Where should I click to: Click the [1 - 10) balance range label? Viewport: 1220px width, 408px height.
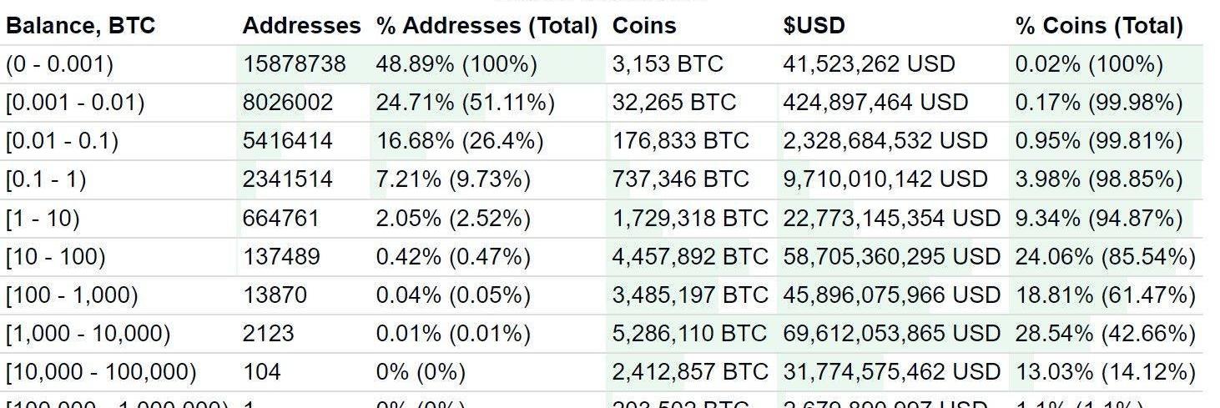[x=43, y=219]
